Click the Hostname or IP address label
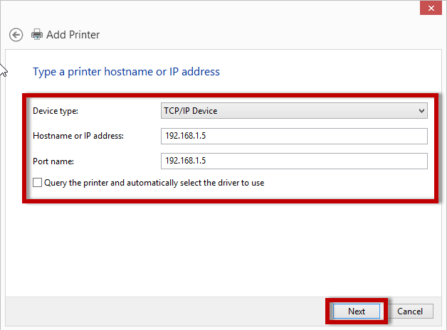This screenshot has height=330, width=447. [x=78, y=136]
